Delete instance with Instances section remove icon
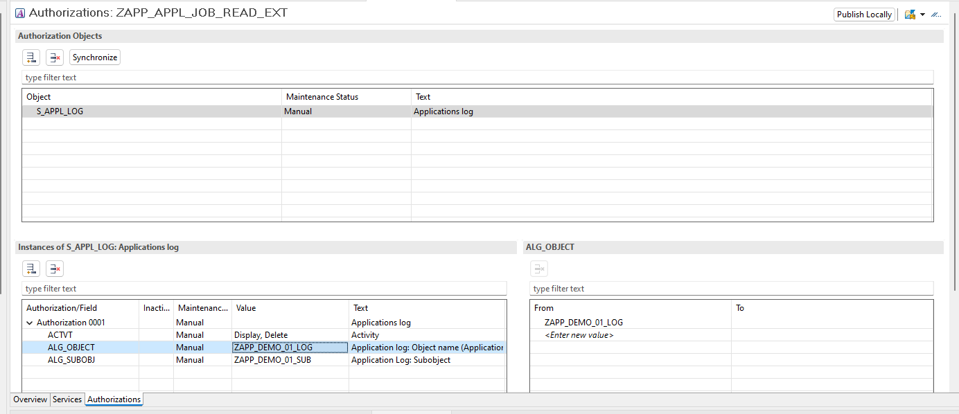This screenshot has height=414, width=959. (x=55, y=269)
